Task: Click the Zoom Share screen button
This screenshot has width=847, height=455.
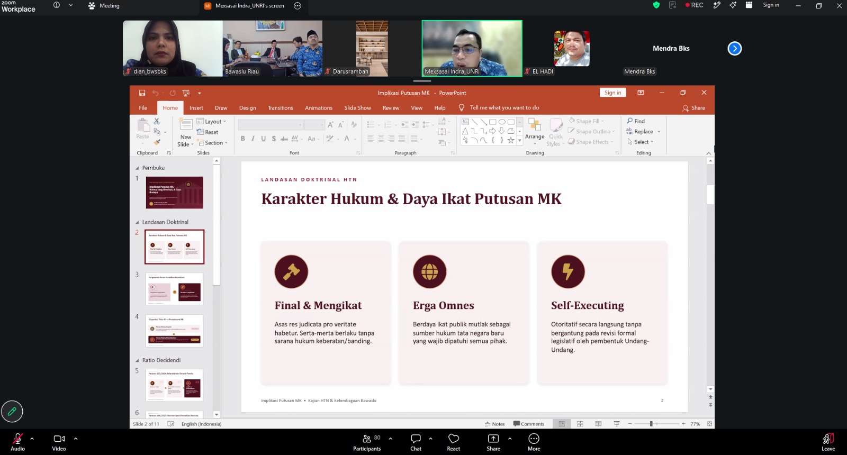Action: [493, 443]
